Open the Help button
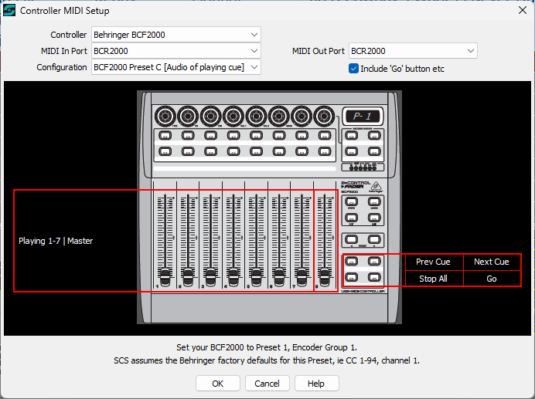Image resolution: width=535 pixels, height=399 pixels. point(316,384)
